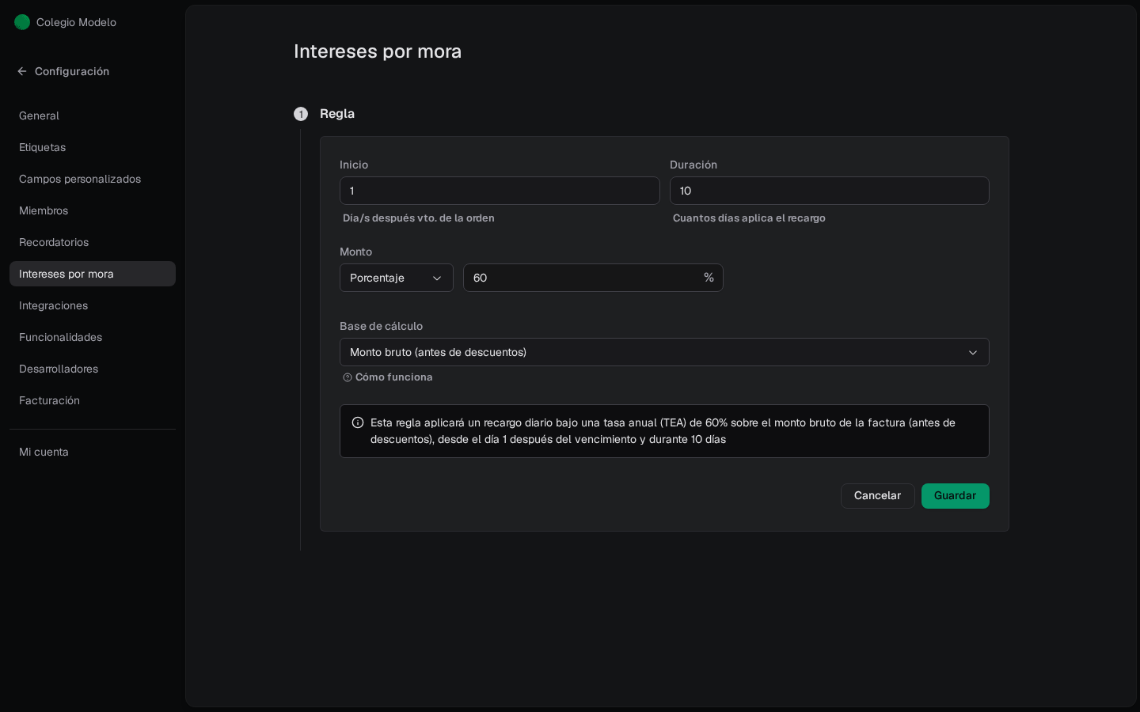Open General settings
The image size is (1140, 712).
point(93,116)
